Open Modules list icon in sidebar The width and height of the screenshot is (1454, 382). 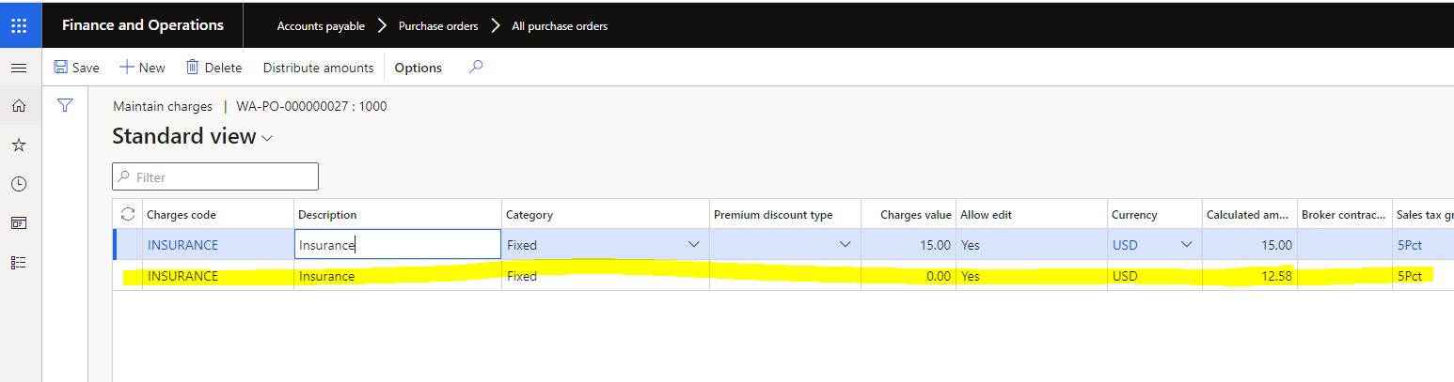[x=19, y=262]
